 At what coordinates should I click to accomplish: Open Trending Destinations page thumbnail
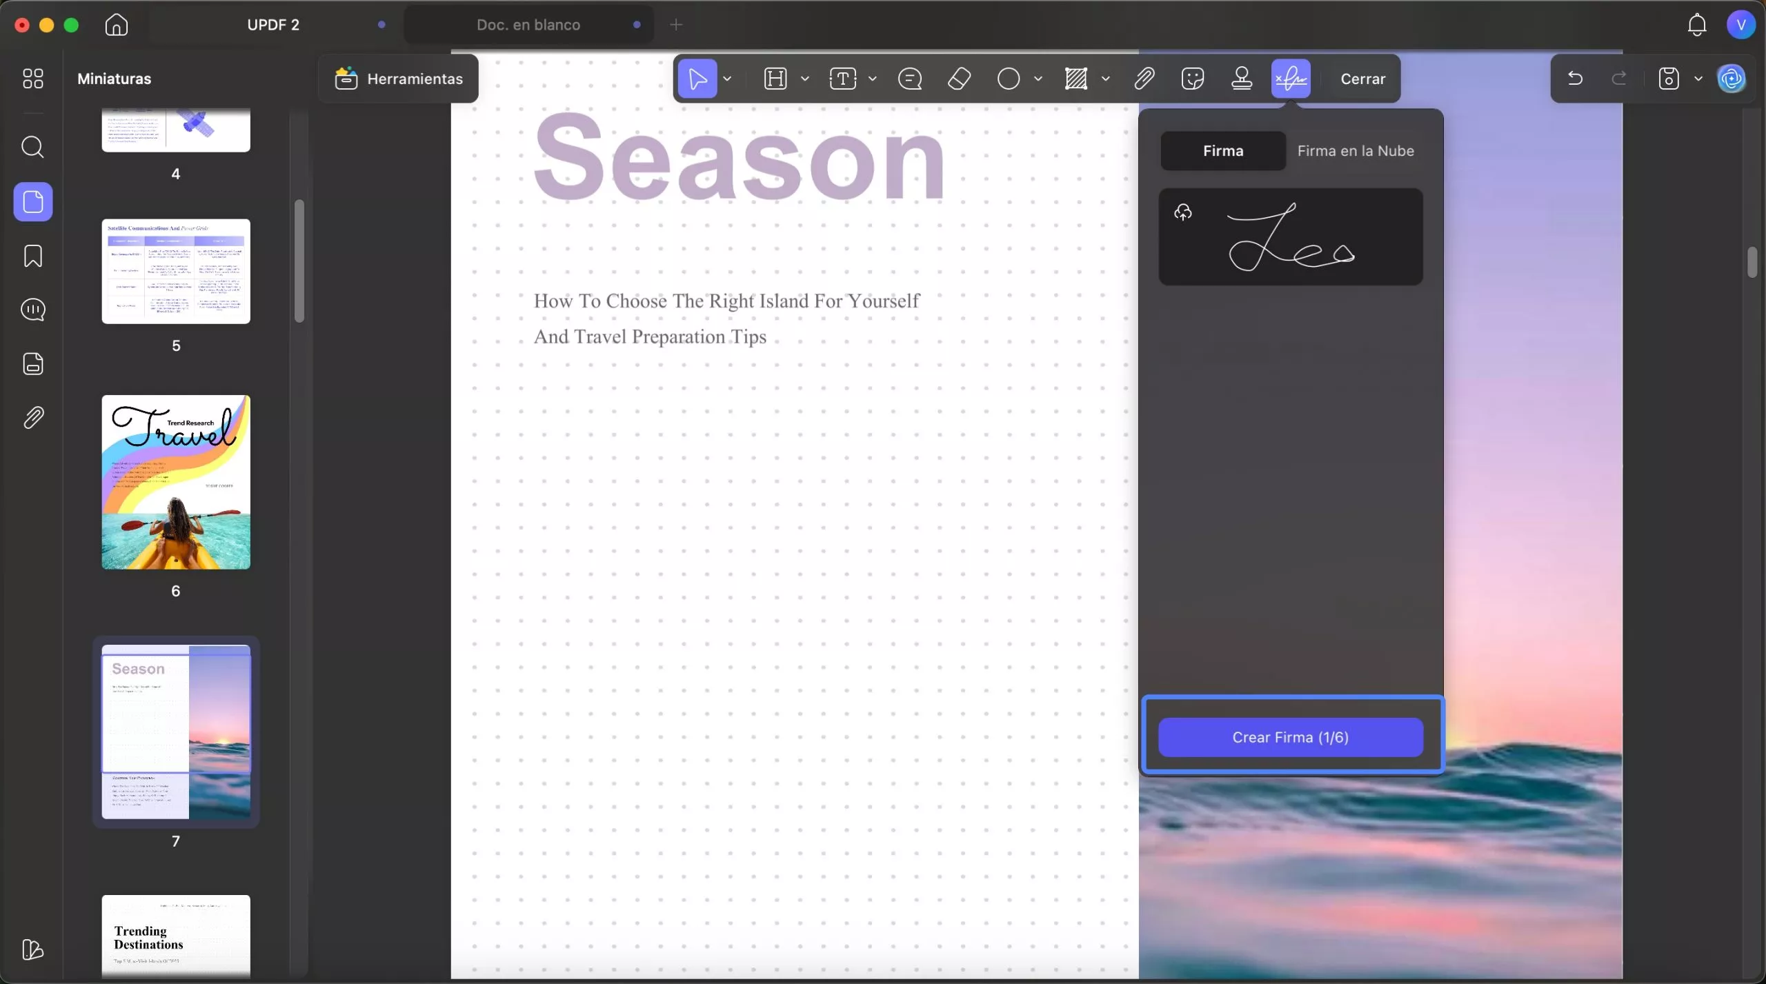pos(176,936)
